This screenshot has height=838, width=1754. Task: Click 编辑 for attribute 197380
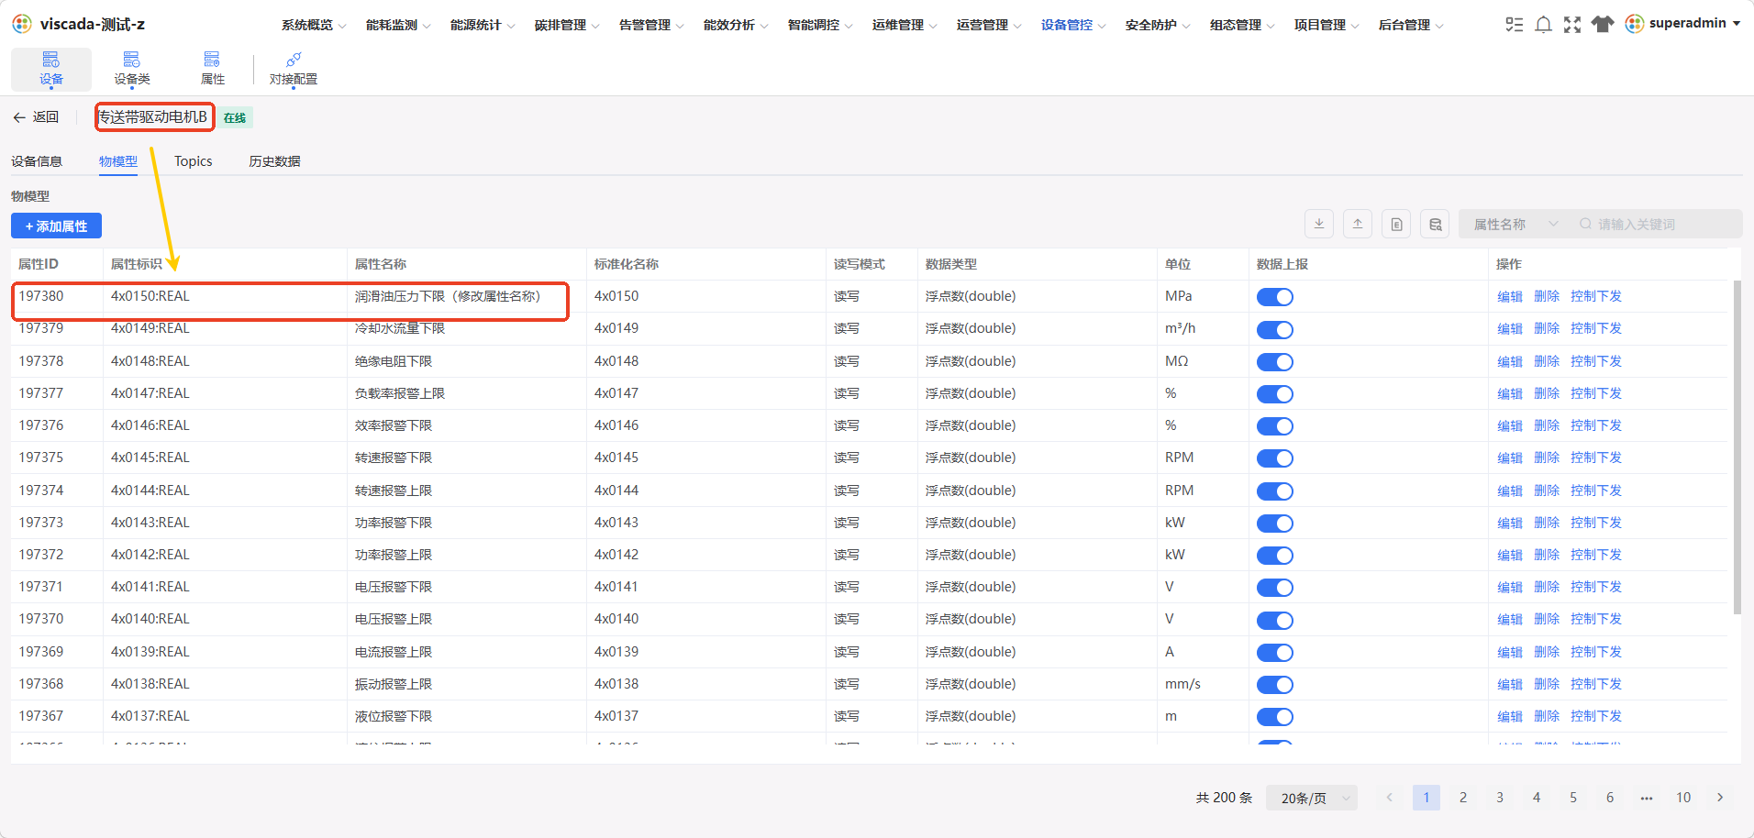point(1509,296)
